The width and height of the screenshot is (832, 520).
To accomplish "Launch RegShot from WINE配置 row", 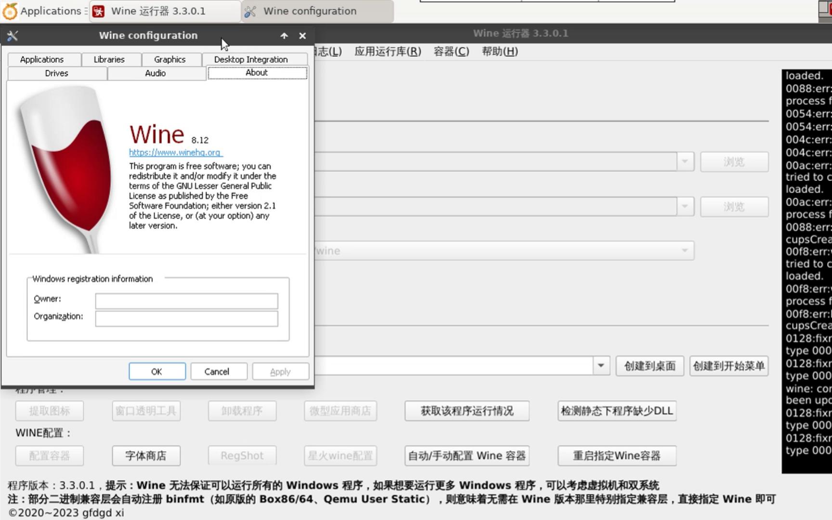I will click(x=242, y=455).
